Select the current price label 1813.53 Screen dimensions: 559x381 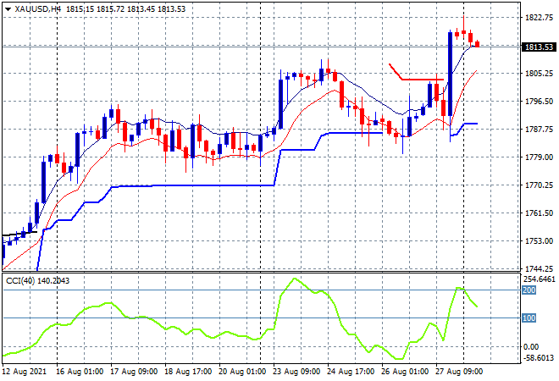pos(539,47)
